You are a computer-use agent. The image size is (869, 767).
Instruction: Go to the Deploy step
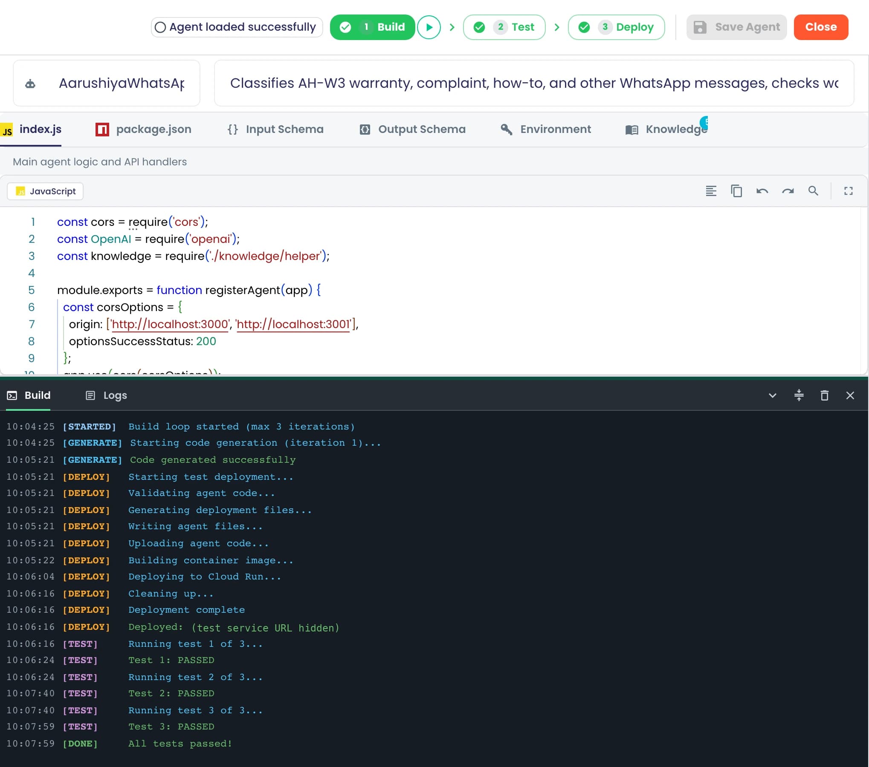click(616, 27)
